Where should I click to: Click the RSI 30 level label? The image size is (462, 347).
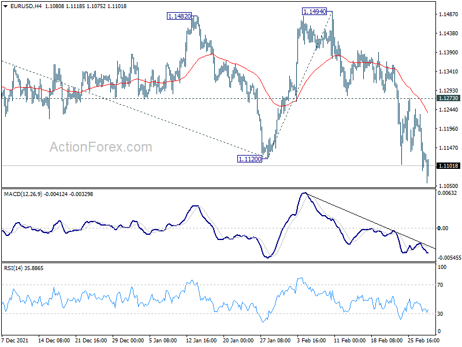click(440, 314)
